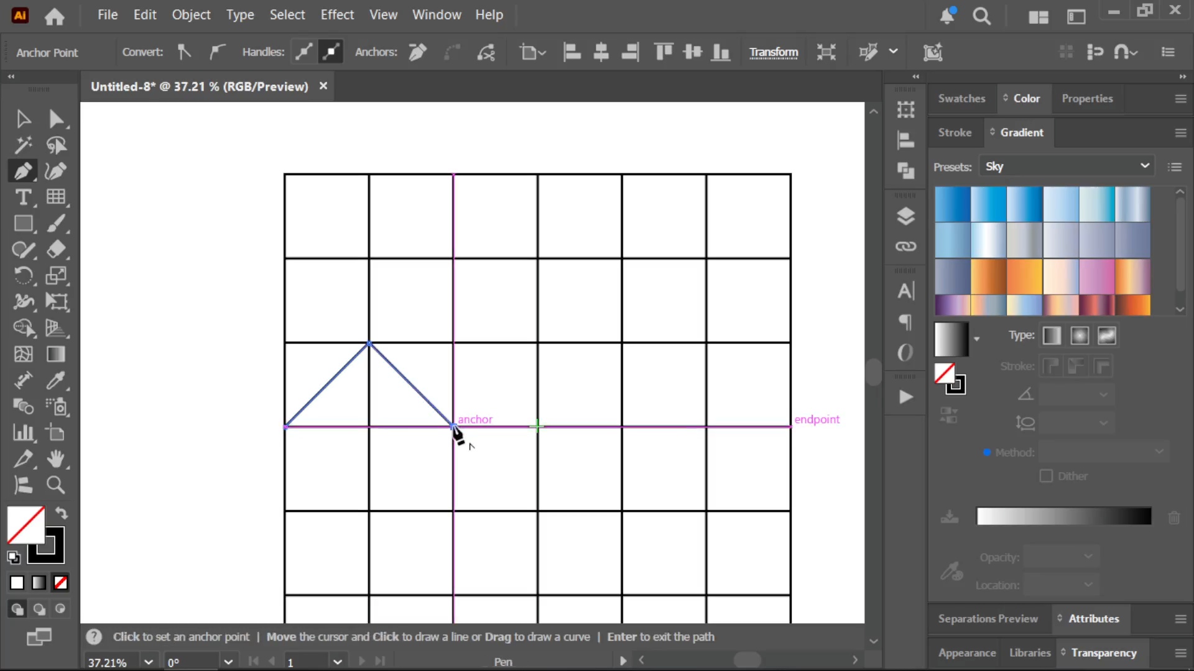Click the Transform link

click(773, 53)
